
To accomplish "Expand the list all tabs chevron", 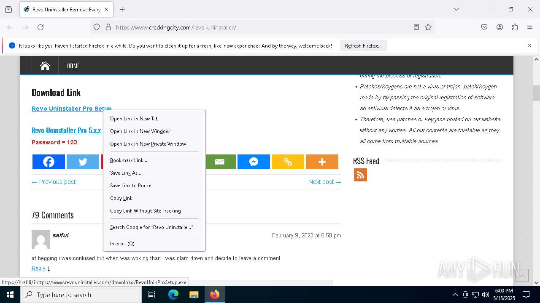I will pyautogui.click(x=456, y=9).
